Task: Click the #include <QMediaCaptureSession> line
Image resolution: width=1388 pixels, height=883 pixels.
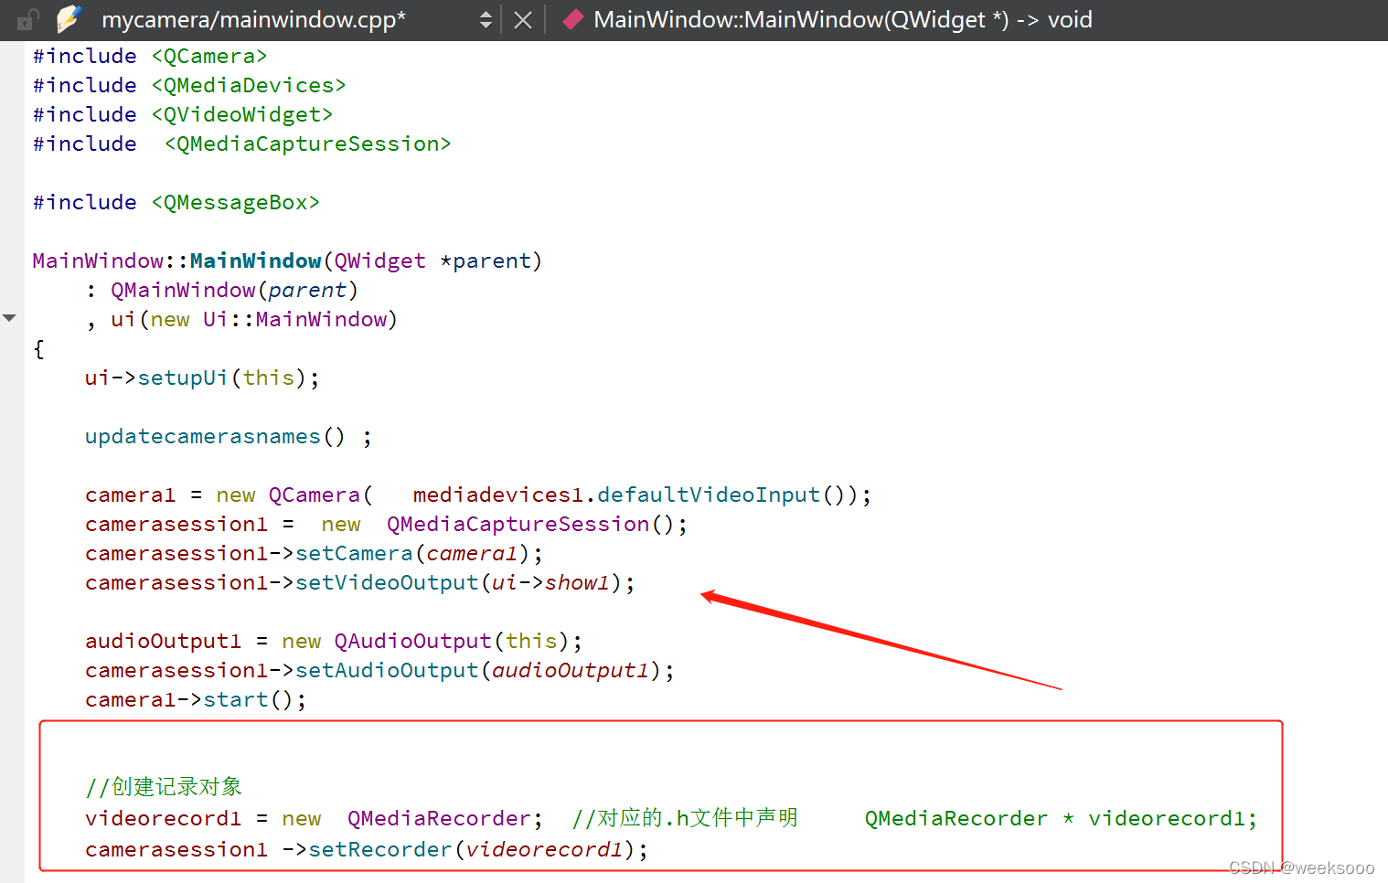Action: [242, 144]
